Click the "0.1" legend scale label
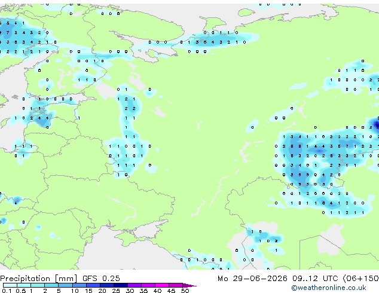Image resolution: width=379 pixels, height=293 pixels. (7, 291)
